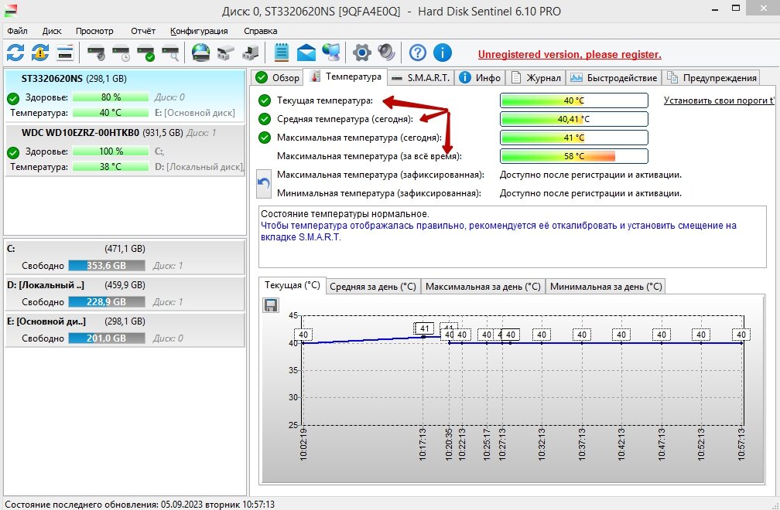Open the Предупреждения tab

[x=712, y=77]
